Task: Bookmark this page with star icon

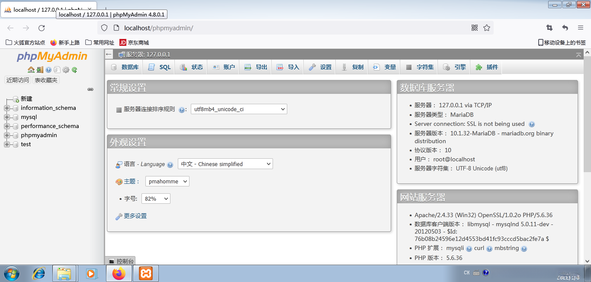Action: point(487,28)
